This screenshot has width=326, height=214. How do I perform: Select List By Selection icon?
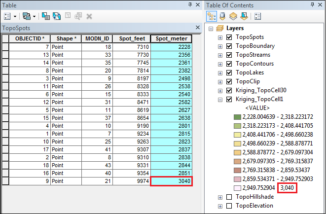[x=244, y=16]
